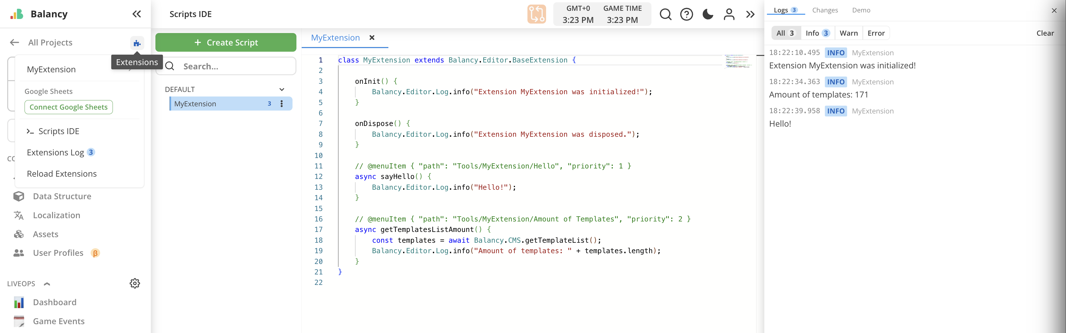The height and width of the screenshot is (333, 1066).
Task: Select the MyExtension editor tab
Action: (335, 38)
